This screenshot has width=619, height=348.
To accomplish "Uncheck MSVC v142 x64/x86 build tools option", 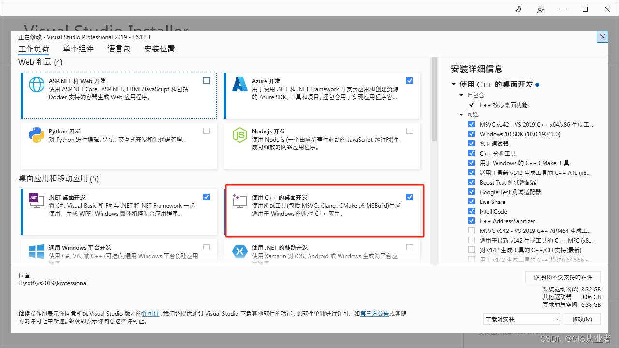I will click(x=472, y=124).
